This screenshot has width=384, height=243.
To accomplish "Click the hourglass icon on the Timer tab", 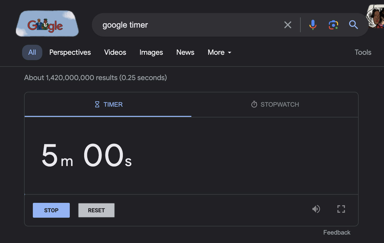I will (97, 104).
